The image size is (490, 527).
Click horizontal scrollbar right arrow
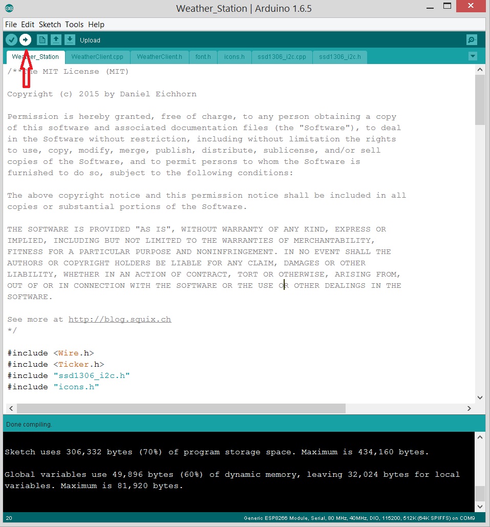469,408
